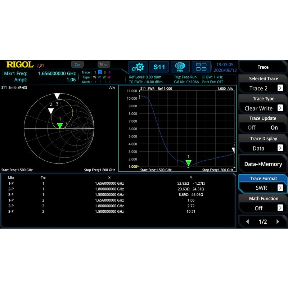Image resolution: width=288 pixels, height=288 pixels.
Task: Expand Trace Format SWR arrow
Action: 280,188
